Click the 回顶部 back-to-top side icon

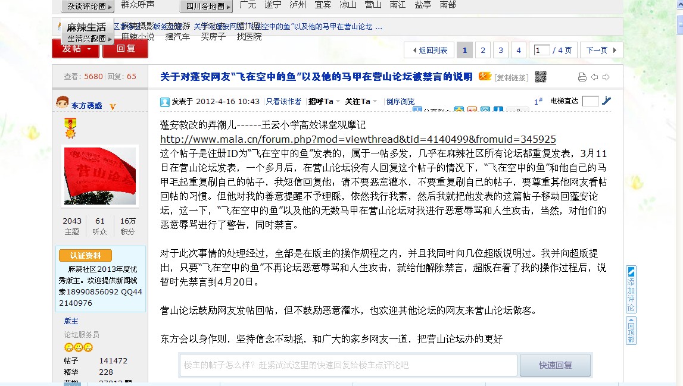coord(631,330)
